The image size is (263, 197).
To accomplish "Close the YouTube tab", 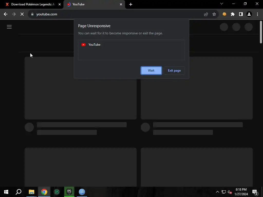I will 121,4.
